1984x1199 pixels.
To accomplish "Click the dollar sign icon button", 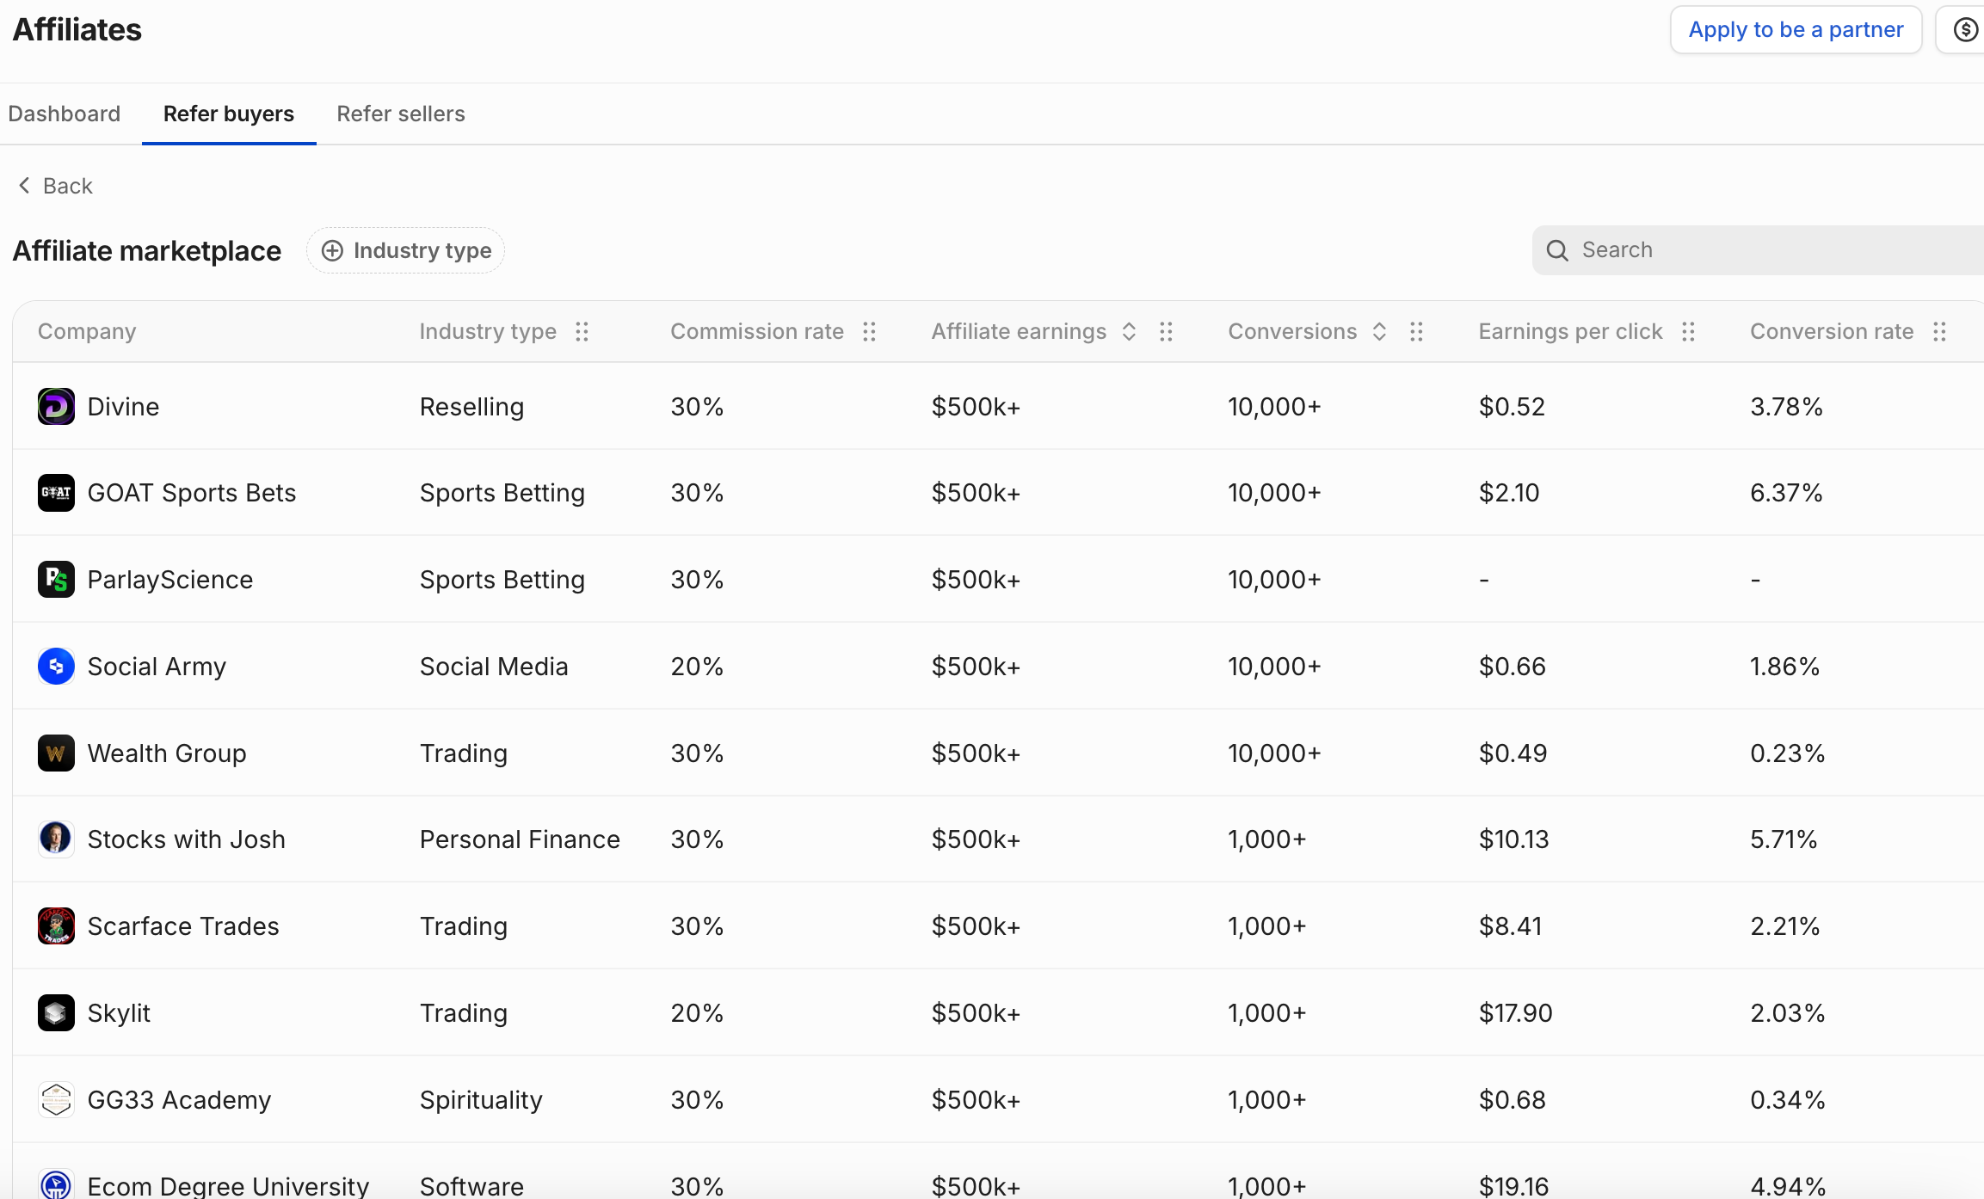I will pyautogui.click(x=1965, y=30).
